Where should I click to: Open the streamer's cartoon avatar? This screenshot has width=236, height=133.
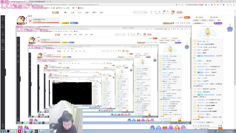[x=21, y=20]
